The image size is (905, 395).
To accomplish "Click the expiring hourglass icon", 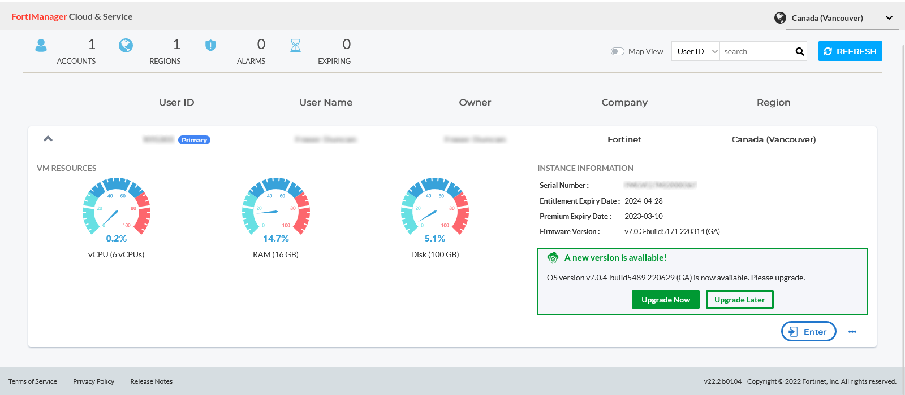I will coord(295,46).
